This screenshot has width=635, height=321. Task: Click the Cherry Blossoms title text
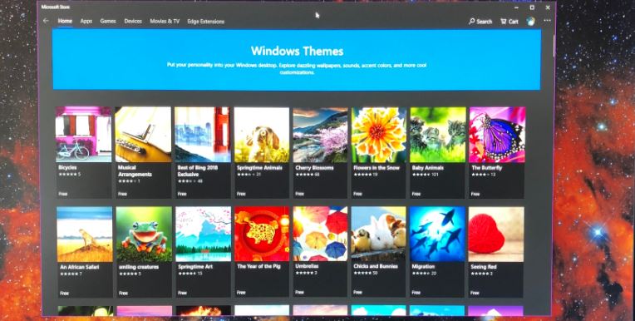click(x=314, y=167)
